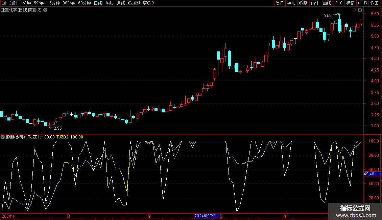Click the panel layout icon in top-left corner

click(x=4, y=3)
